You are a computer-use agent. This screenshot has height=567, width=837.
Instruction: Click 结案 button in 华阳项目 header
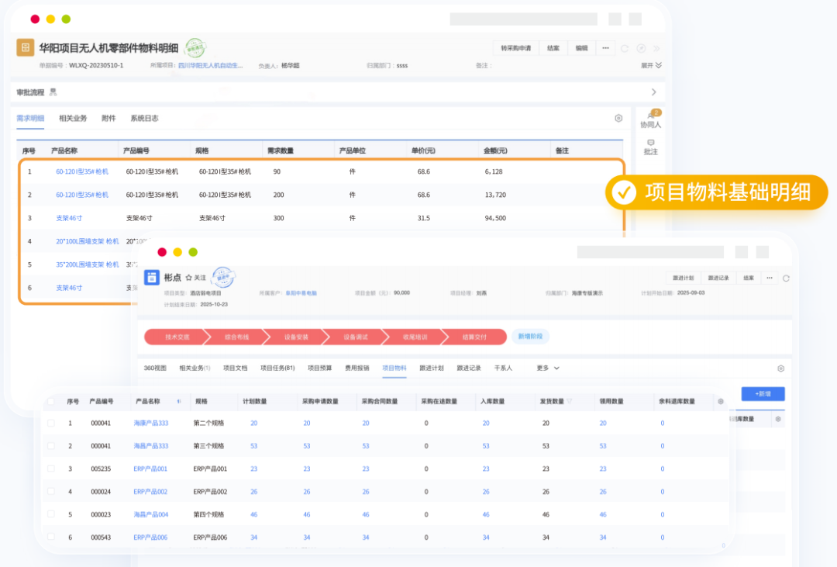553,48
